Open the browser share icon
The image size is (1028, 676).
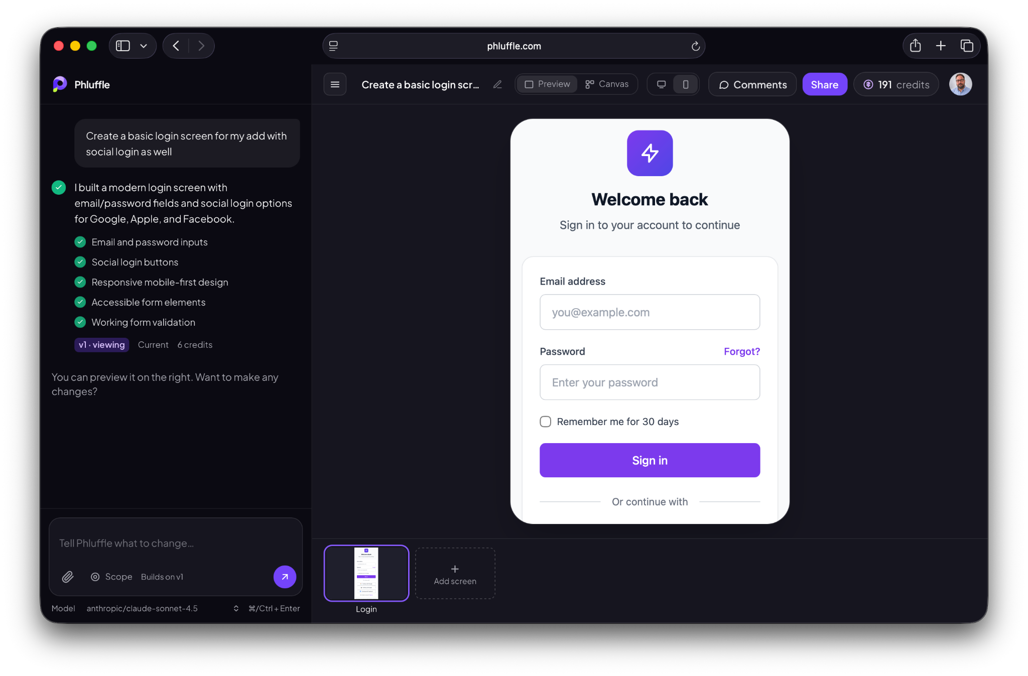tap(916, 46)
